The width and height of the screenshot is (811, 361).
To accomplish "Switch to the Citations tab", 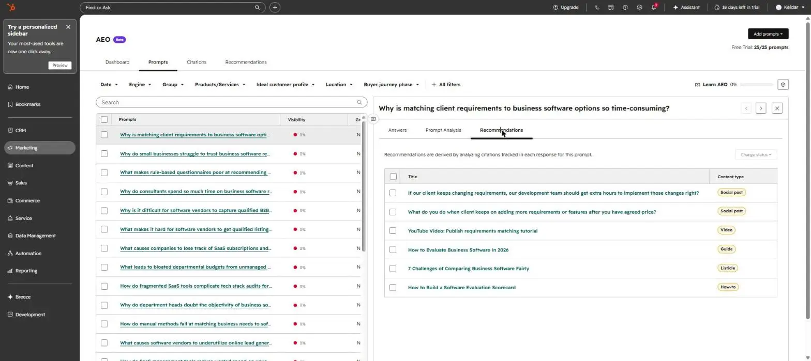I will tap(197, 62).
